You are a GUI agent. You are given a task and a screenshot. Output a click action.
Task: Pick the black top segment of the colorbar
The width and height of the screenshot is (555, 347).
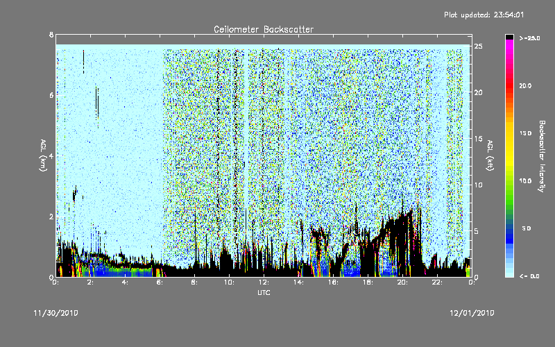point(509,37)
